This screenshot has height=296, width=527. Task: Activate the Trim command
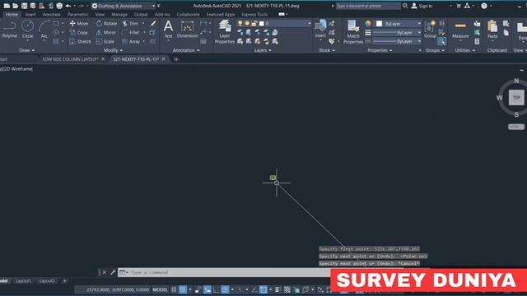click(130, 24)
